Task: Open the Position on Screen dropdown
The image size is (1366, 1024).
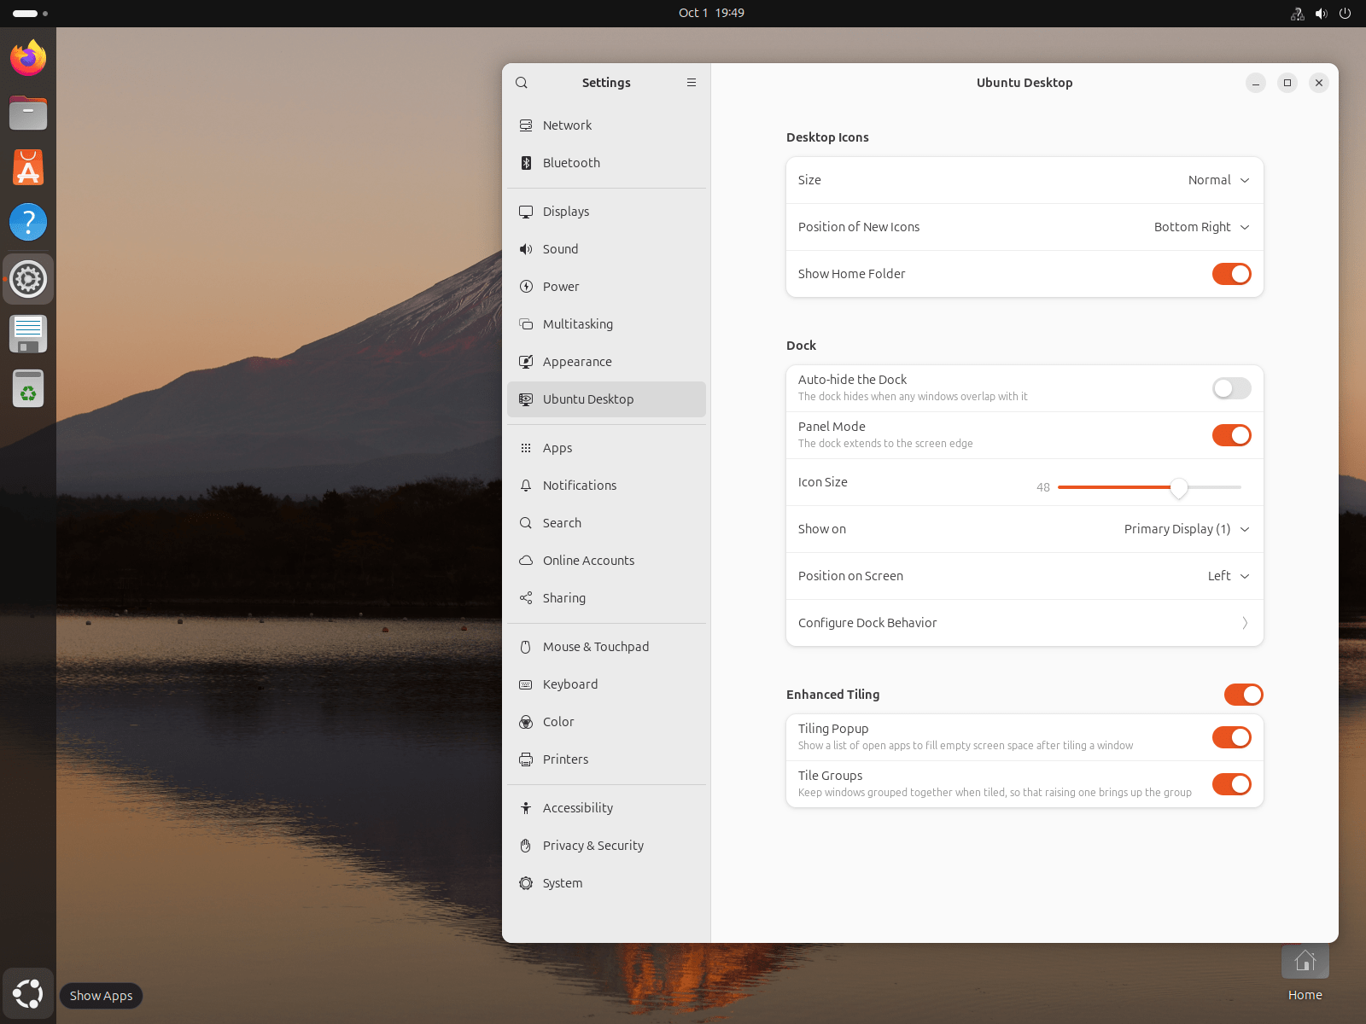Action: tap(1228, 576)
